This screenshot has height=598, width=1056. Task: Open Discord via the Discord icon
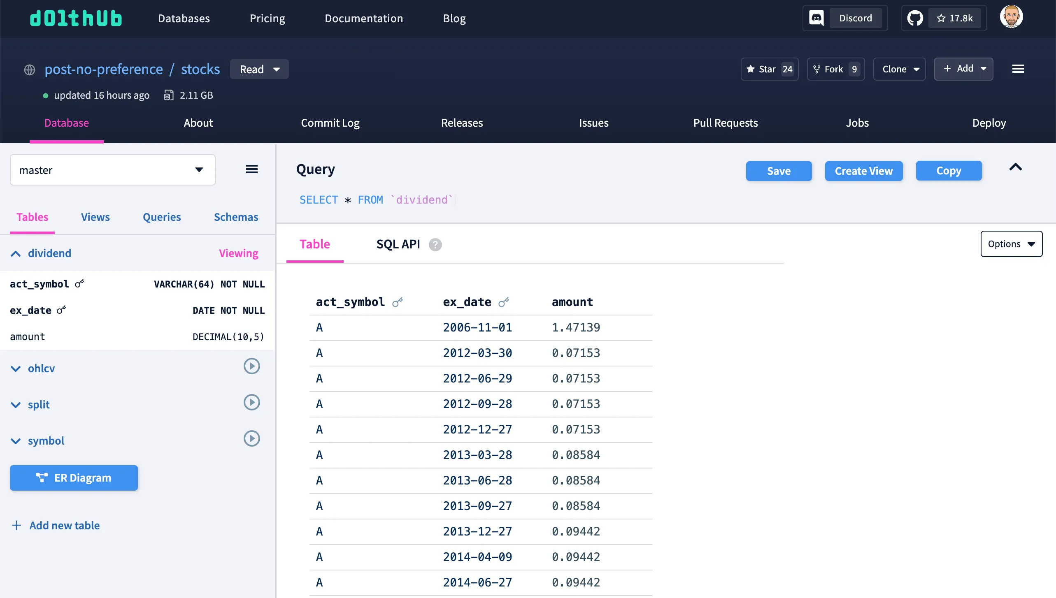coord(816,18)
